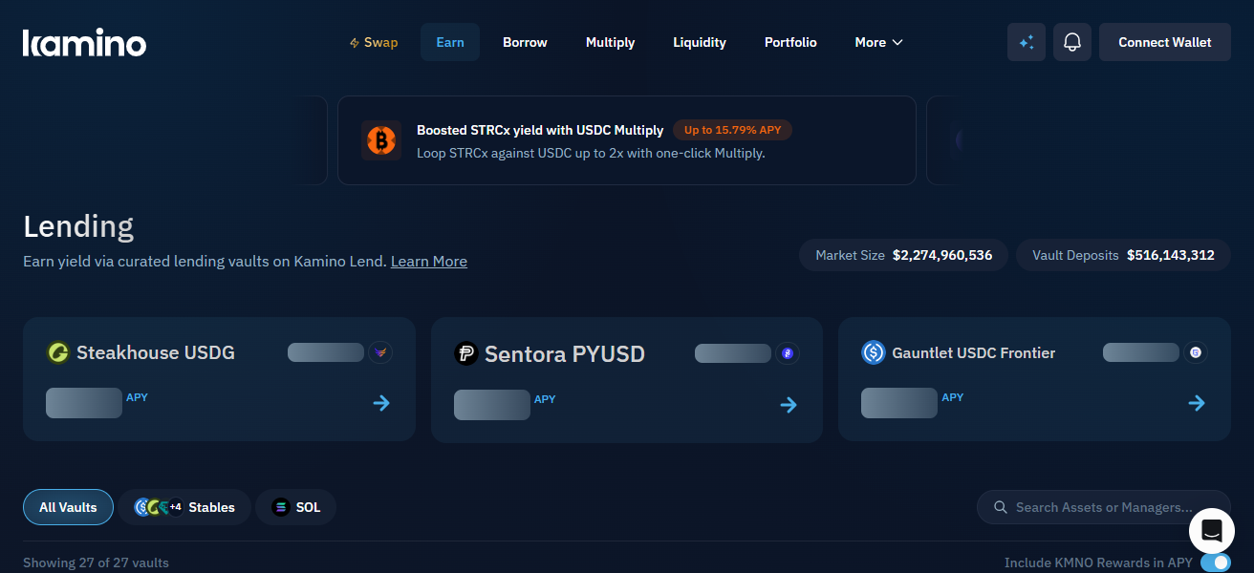
Task: Click the orange STRCx bitcoin banner icon
Action: (x=380, y=139)
